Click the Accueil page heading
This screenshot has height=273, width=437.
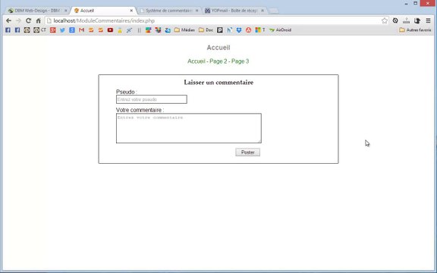point(218,48)
